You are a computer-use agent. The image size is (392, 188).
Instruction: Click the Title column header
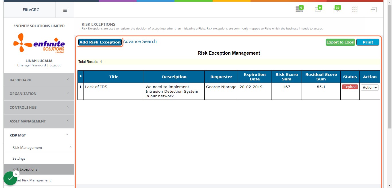click(x=114, y=77)
